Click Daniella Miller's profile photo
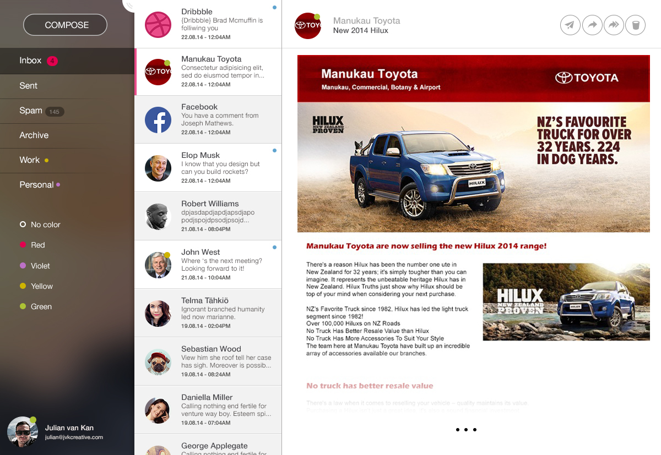 pyautogui.click(x=158, y=410)
